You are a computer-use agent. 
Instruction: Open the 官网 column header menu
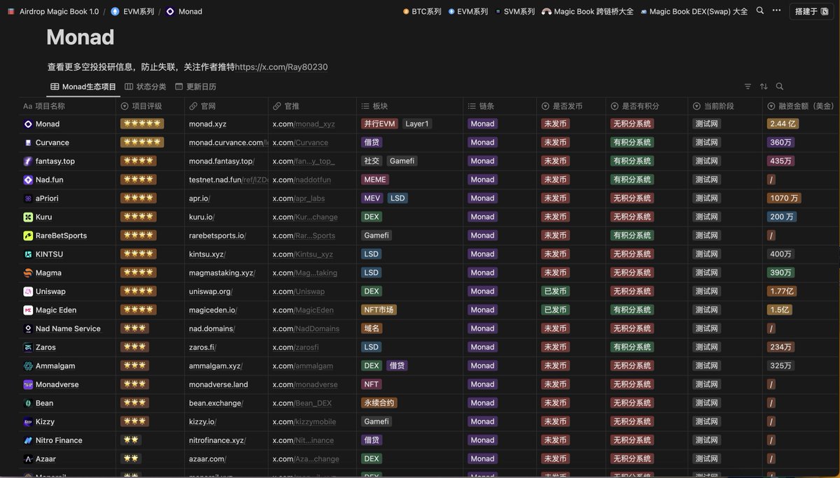[x=227, y=106]
